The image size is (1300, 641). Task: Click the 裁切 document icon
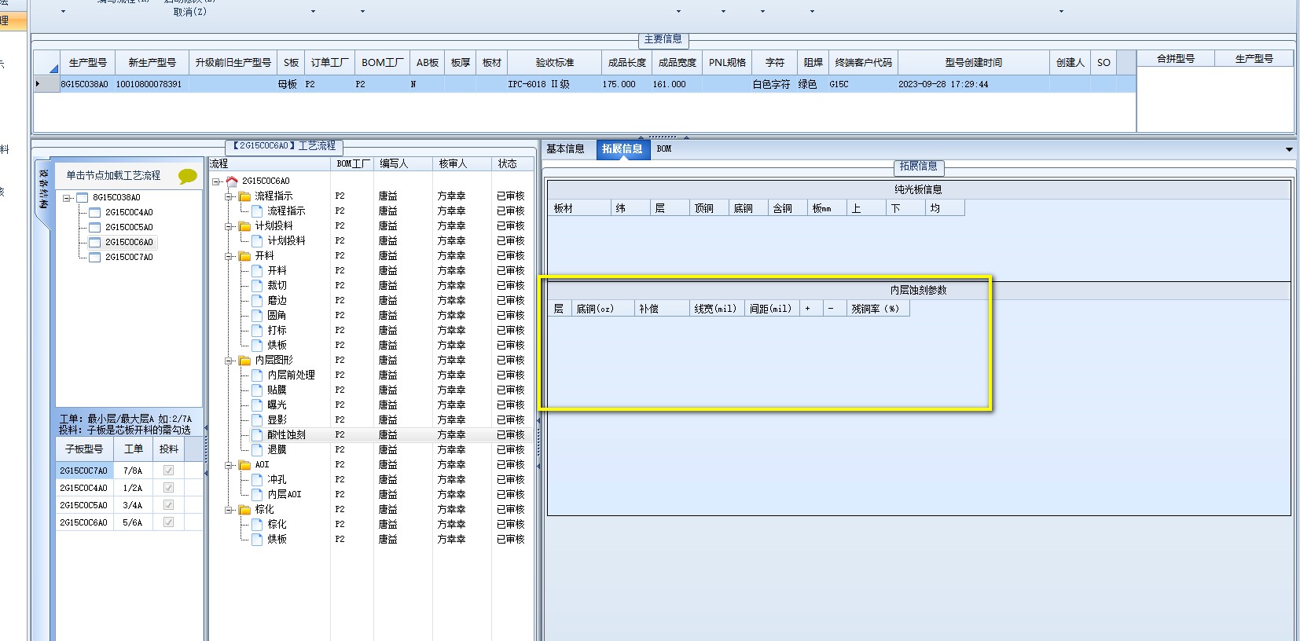point(257,285)
